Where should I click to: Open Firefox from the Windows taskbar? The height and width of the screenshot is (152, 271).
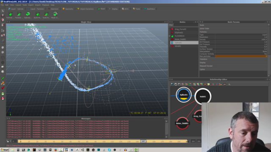[55, 150]
